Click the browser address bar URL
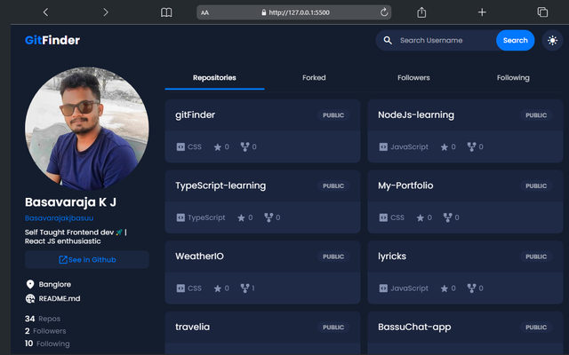569x355 pixels. 299,12
